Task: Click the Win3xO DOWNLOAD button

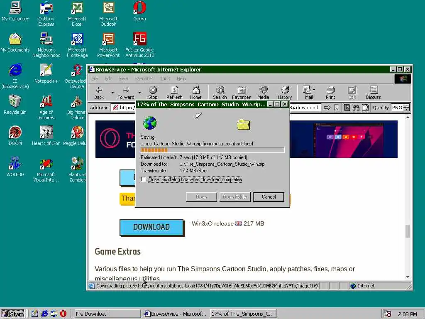Action: 151,227
